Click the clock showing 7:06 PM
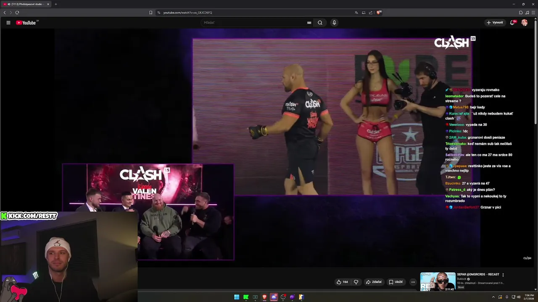This screenshot has height=302, width=538. [529, 295]
